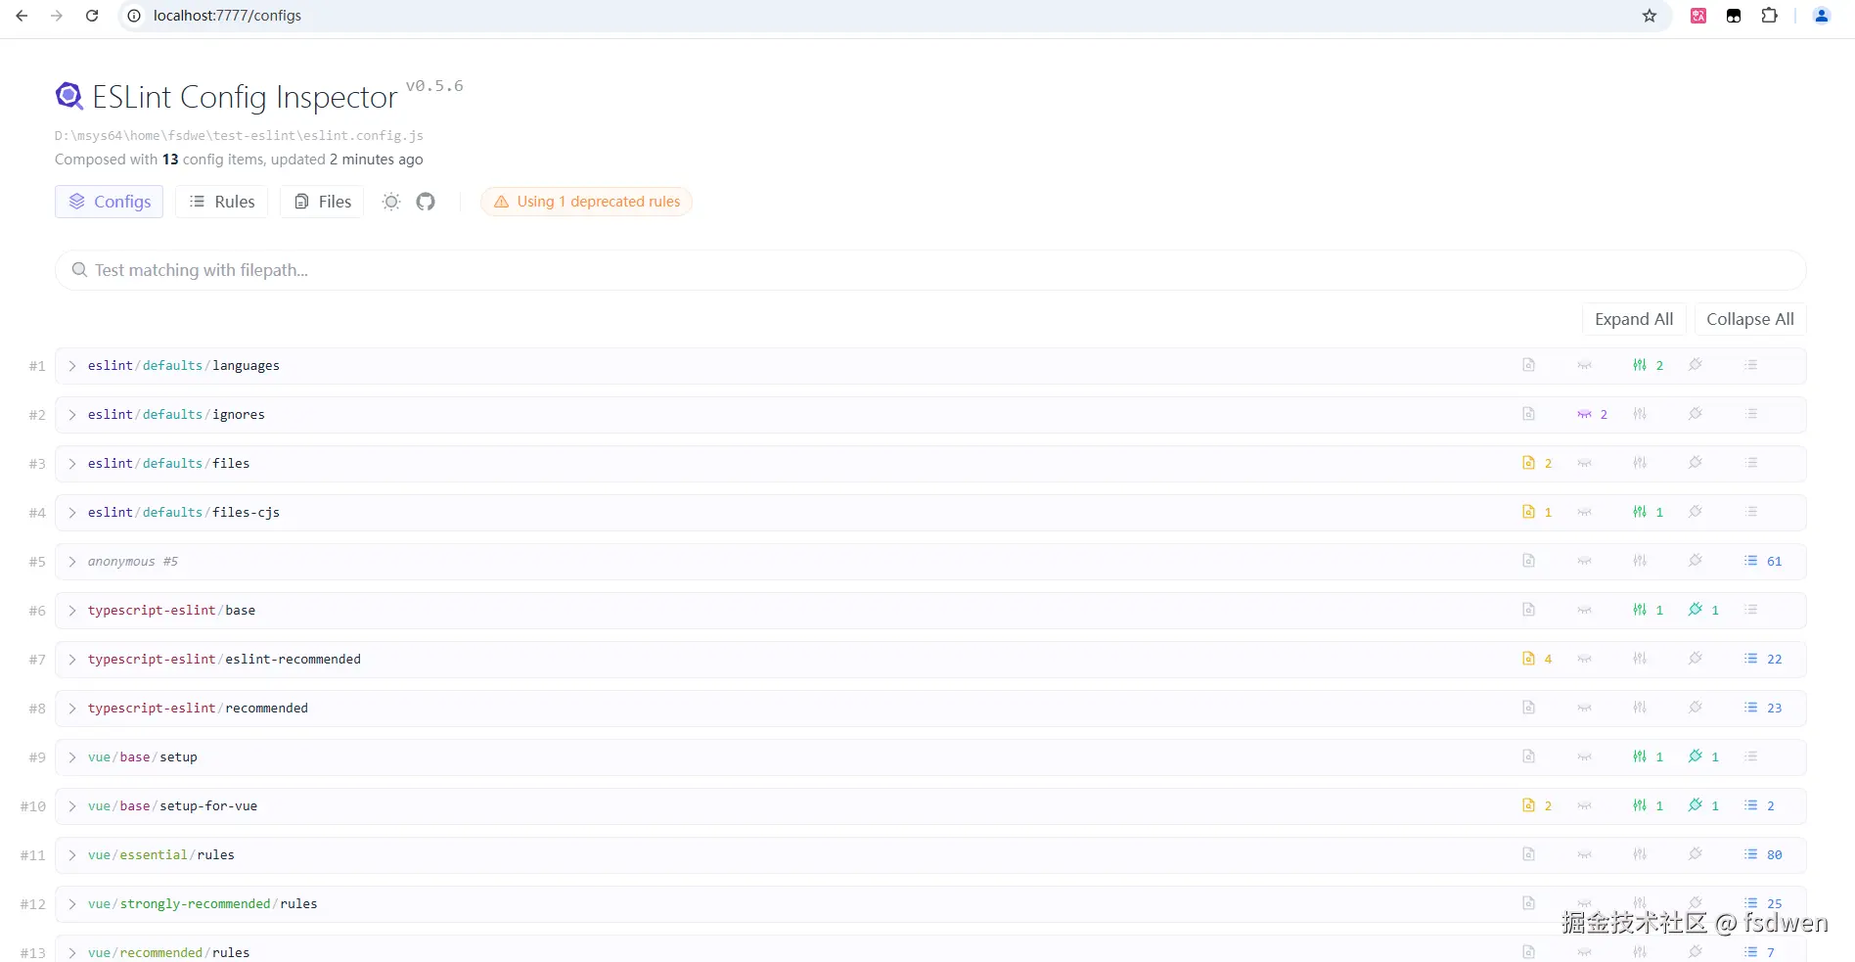Expand eslint/defaults/ignores config
1855x962 pixels.
(72, 414)
